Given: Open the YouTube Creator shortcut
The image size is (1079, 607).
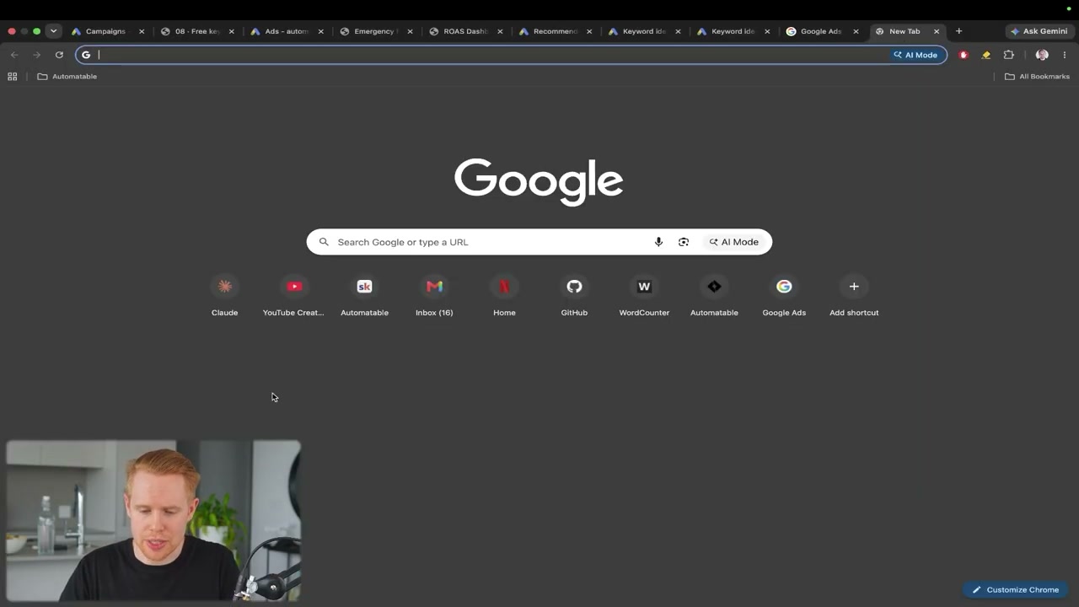Looking at the screenshot, I should click(x=293, y=296).
